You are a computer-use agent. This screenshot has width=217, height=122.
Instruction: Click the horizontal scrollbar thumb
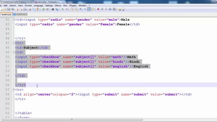click(x=72, y=119)
